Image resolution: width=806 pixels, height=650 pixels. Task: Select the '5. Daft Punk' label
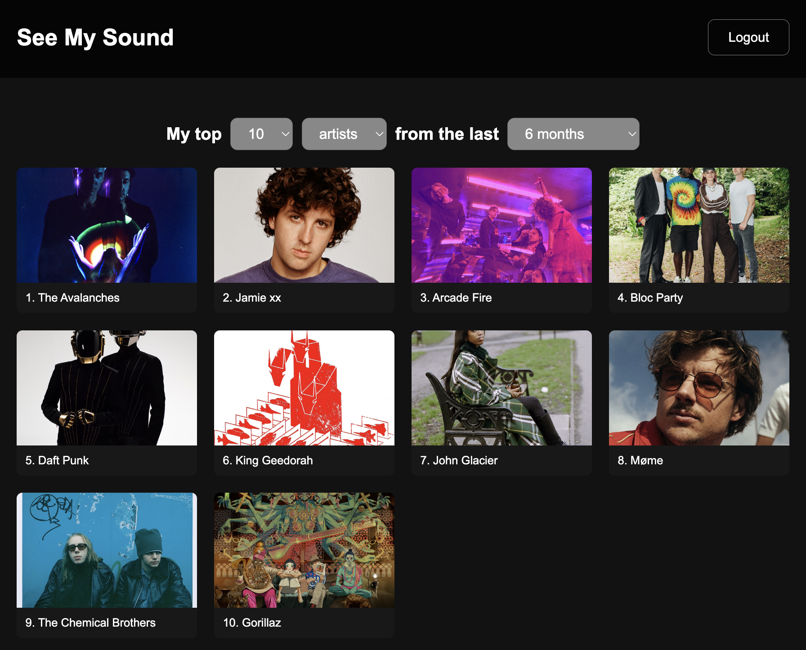57,460
